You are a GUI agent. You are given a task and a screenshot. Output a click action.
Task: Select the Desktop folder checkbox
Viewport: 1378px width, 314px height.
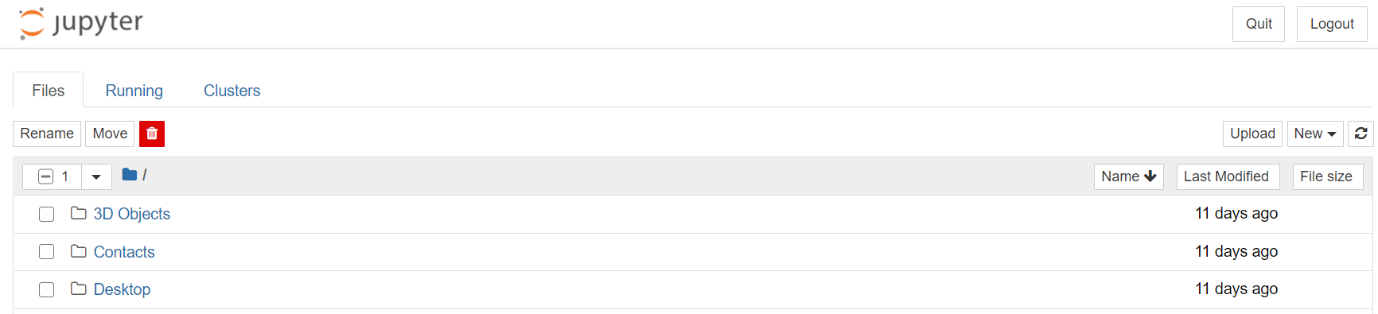pos(47,289)
